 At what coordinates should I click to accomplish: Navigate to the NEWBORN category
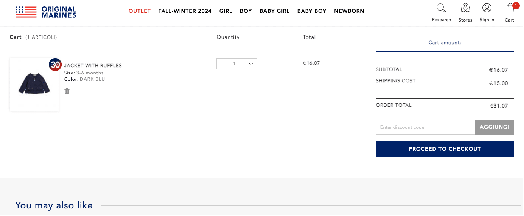[349, 11]
